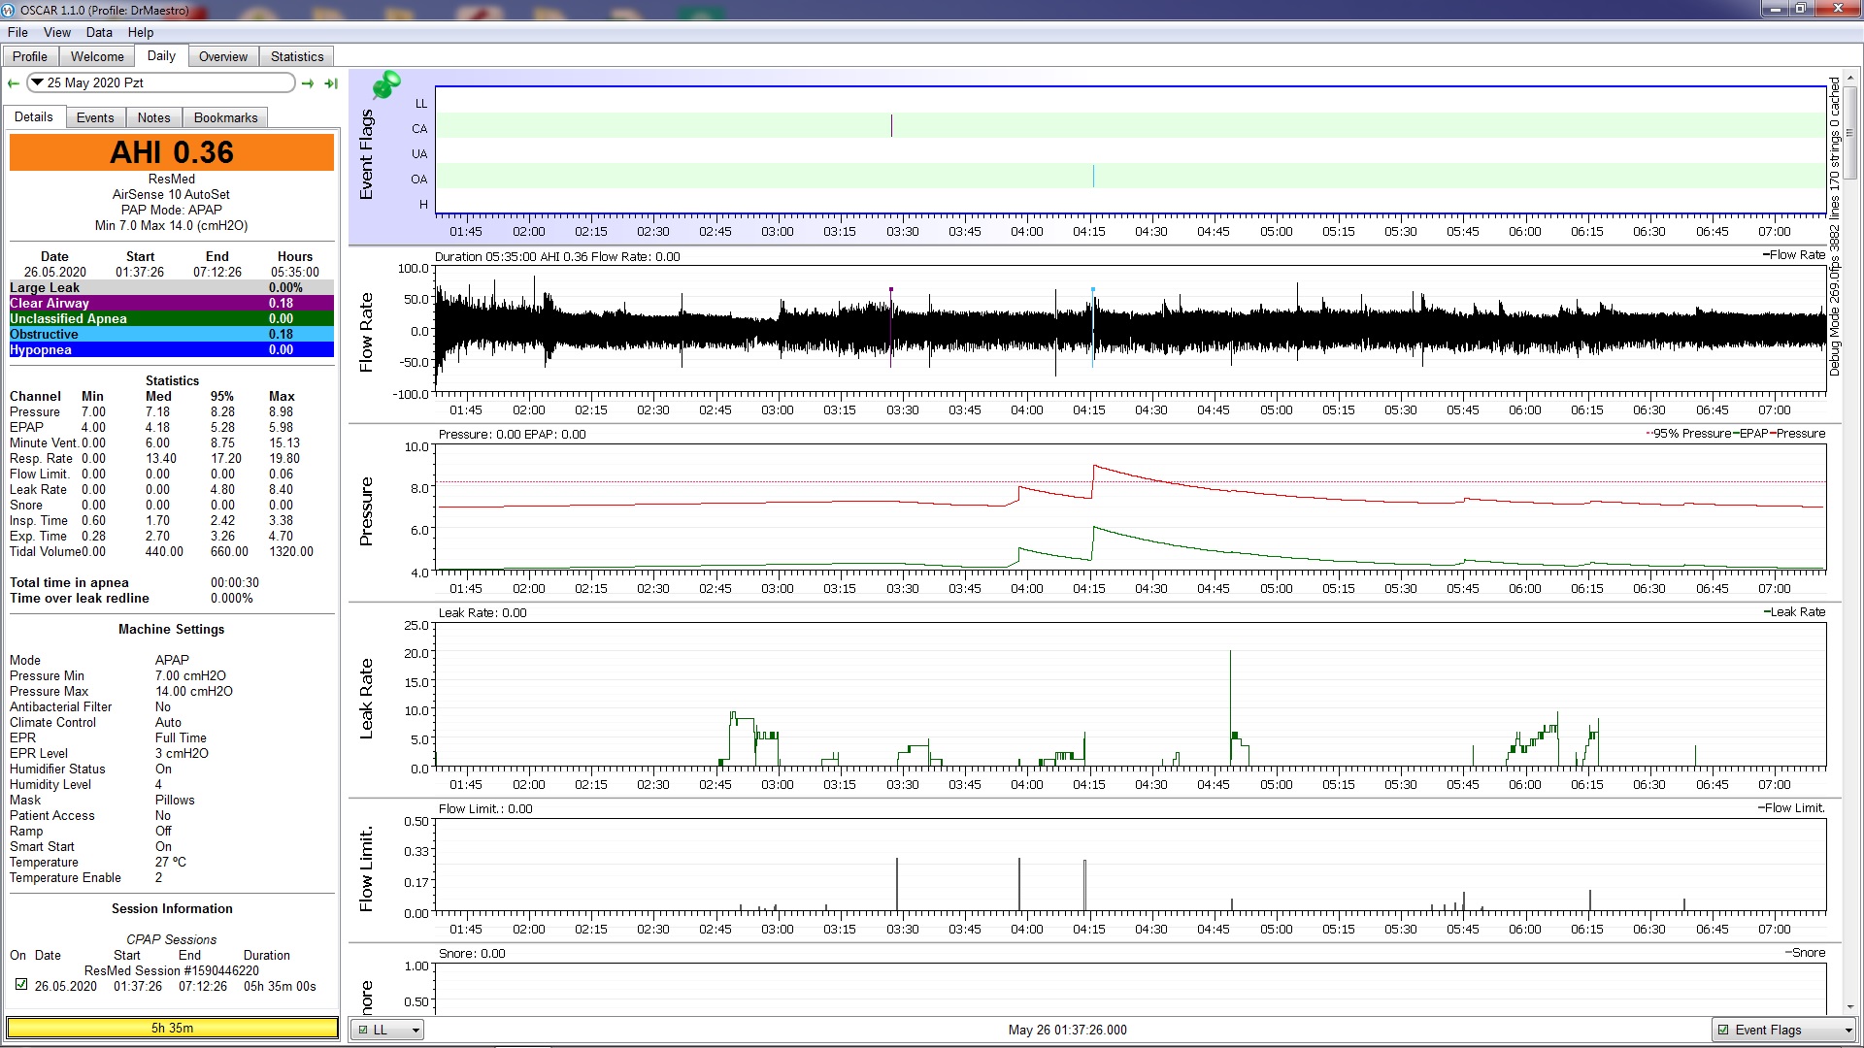Click the Machine Settings heading
This screenshot has height=1048, width=1864.
coord(172,629)
